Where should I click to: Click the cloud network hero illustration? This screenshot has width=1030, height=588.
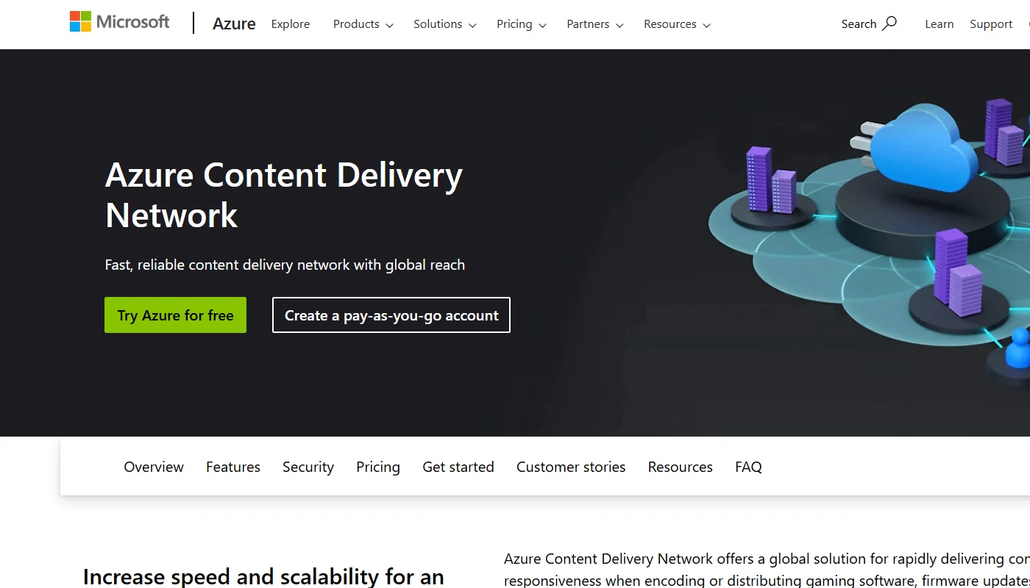click(x=869, y=243)
